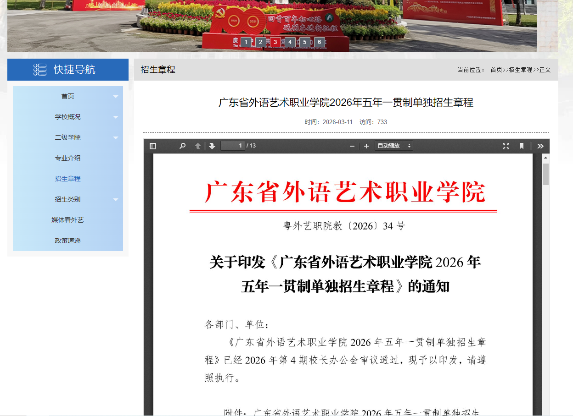The height and width of the screenshot is (416, 573).
Task: Click the 快捷导航 header icon
Action: pyautogui.click(x=40, y=69)
